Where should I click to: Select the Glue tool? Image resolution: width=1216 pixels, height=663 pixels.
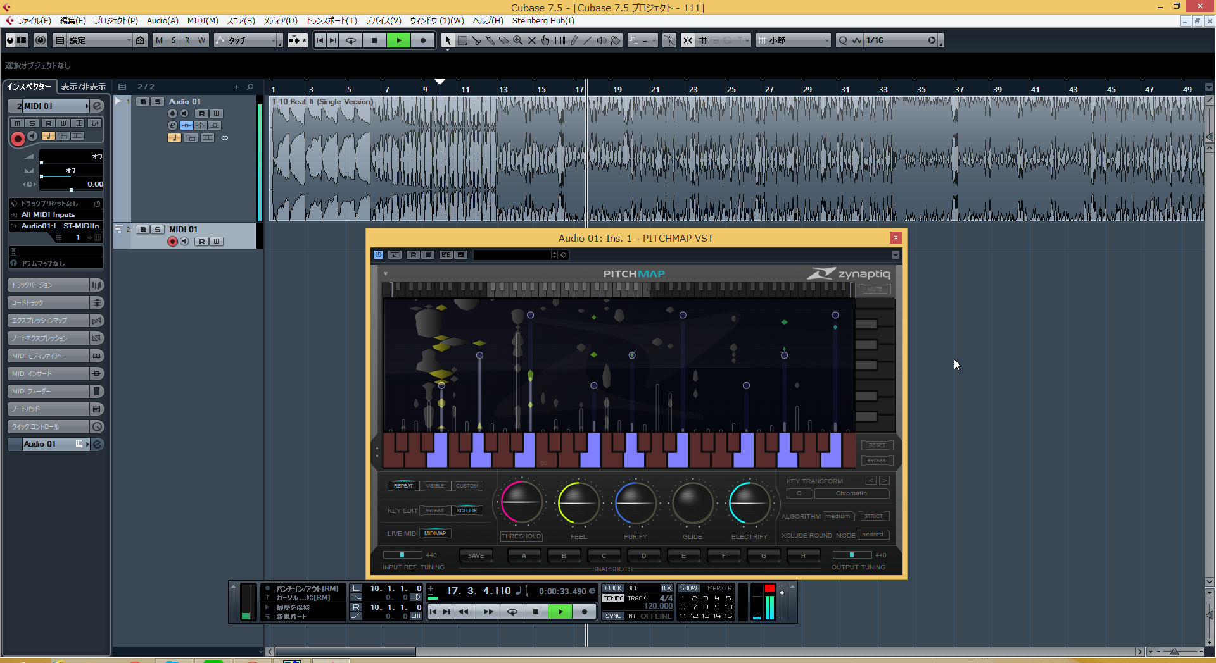coord(490,40)
